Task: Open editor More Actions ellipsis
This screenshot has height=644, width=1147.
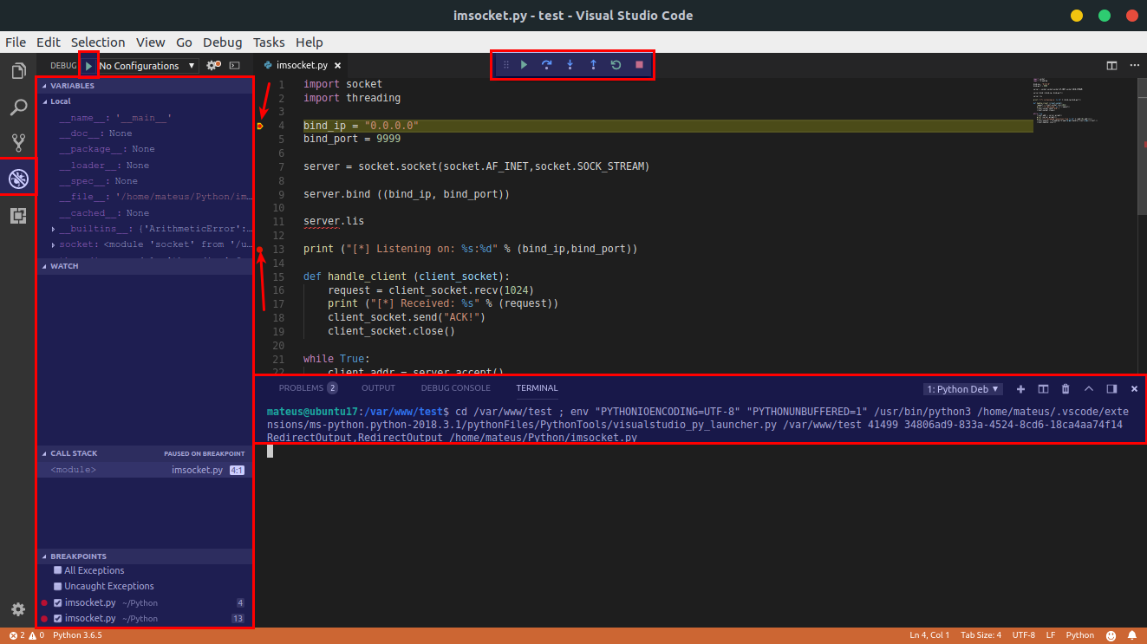Action: pos(1134,65)
